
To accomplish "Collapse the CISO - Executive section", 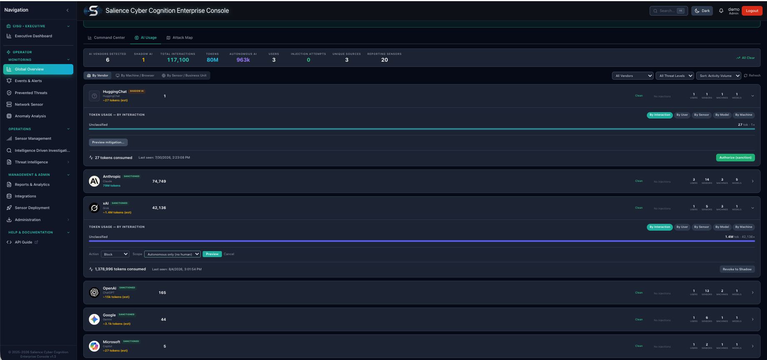I will click(68, 26).
